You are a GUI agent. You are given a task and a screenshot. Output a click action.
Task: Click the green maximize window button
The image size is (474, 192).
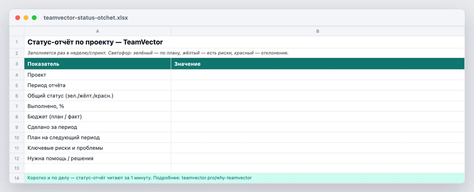click(x=34, y=18)
